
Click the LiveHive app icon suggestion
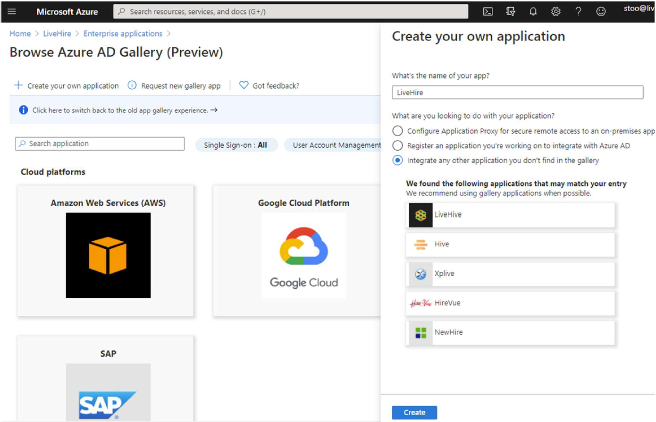coord(421,215)
